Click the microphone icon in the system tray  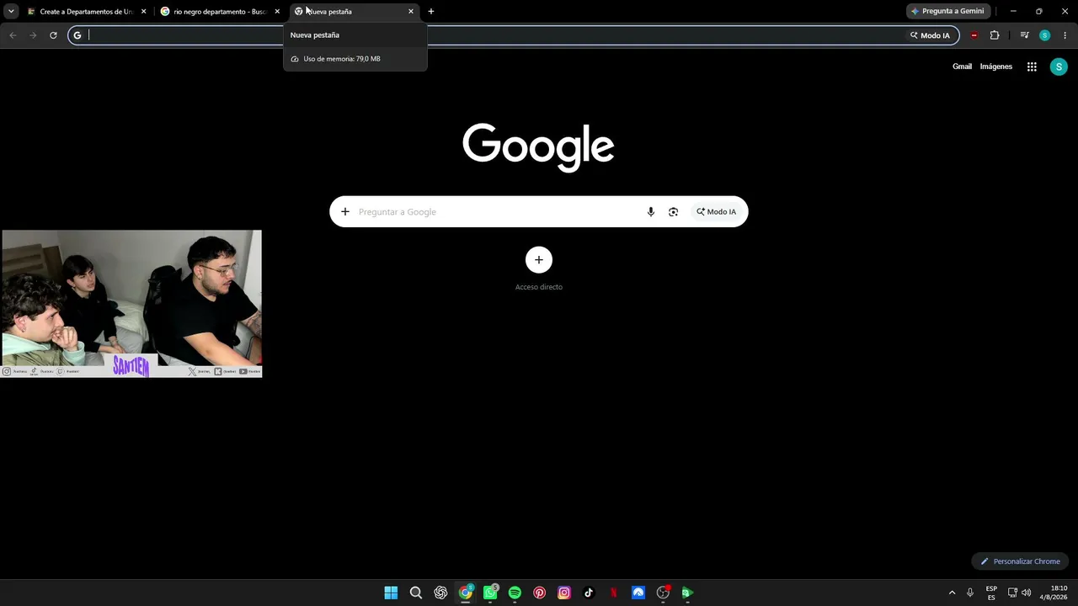coord(970,593)
